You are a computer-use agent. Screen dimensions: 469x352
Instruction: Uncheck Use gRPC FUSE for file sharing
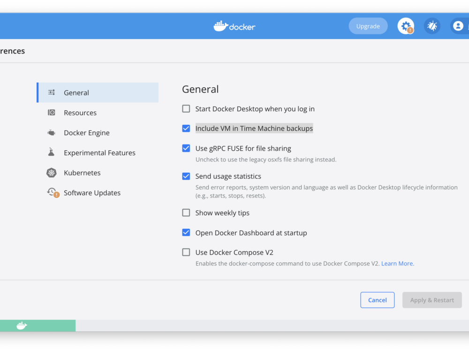tap(186, 148)
